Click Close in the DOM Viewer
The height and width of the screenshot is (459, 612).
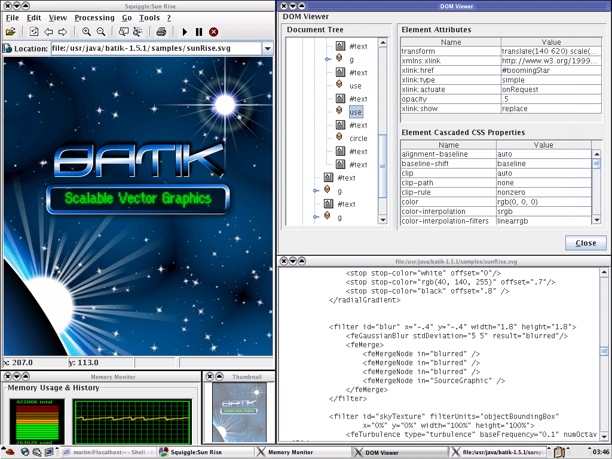pyautogui.click(x=586, y=243)
